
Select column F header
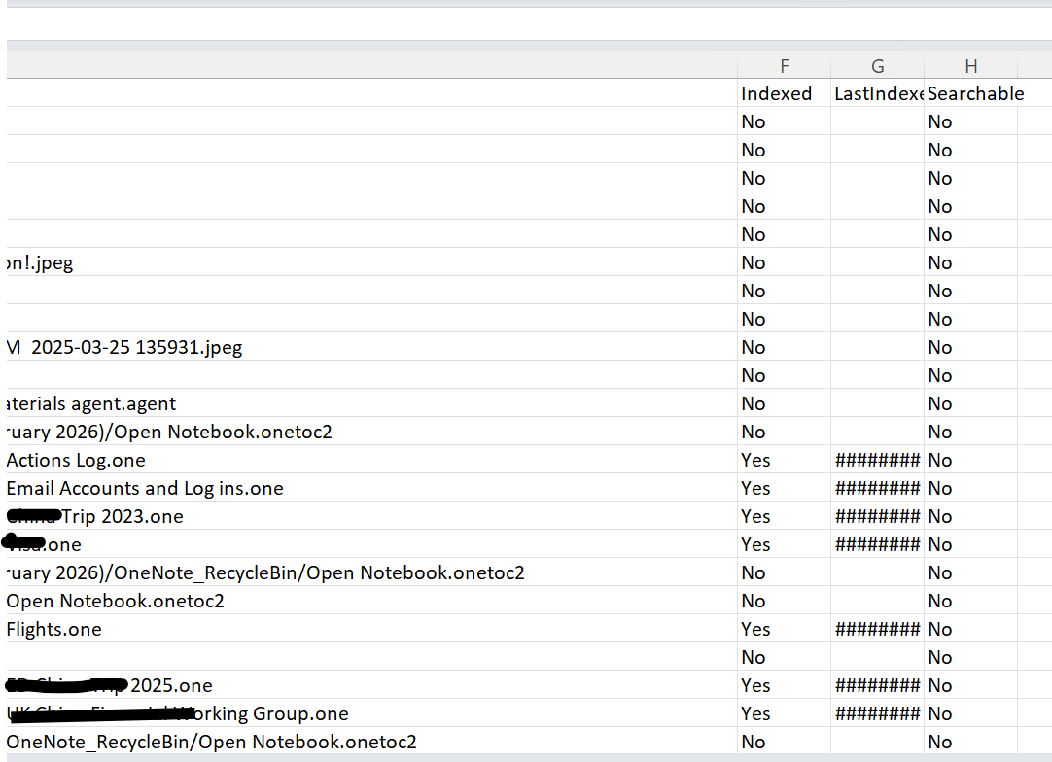click(x=784, y=65)
